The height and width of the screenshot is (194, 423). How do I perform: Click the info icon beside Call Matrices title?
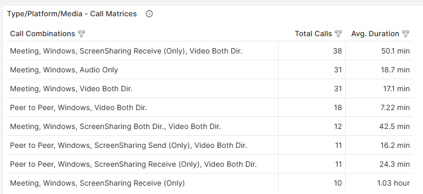pos(149,14)
